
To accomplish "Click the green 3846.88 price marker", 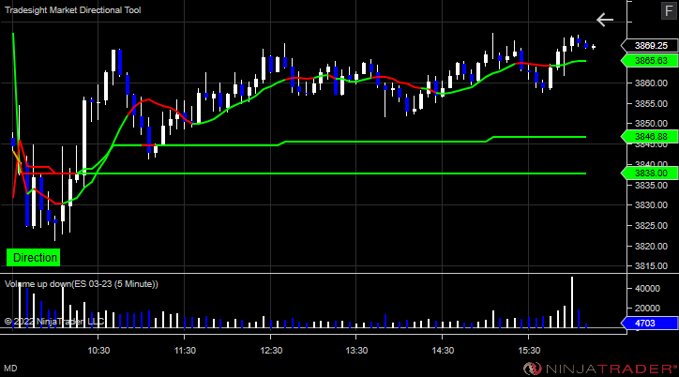I will [651, 137].
